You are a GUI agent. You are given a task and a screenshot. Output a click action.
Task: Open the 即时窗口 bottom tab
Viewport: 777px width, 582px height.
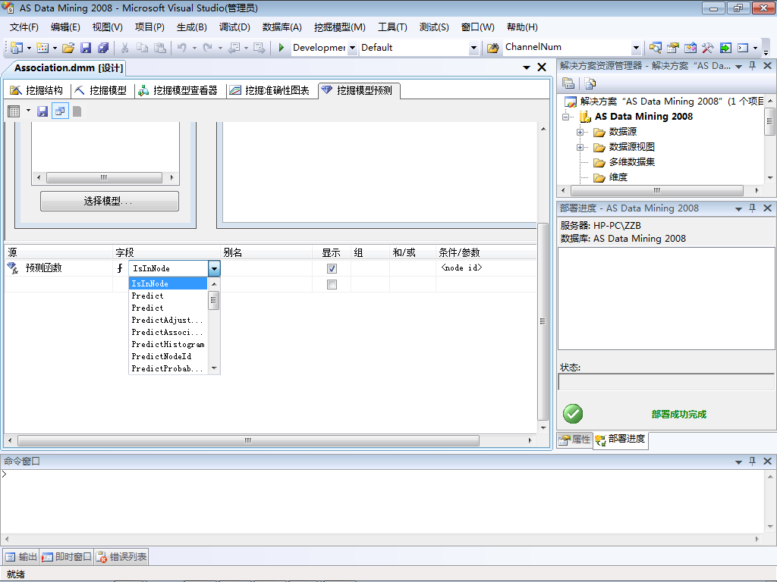coord(67,557)
